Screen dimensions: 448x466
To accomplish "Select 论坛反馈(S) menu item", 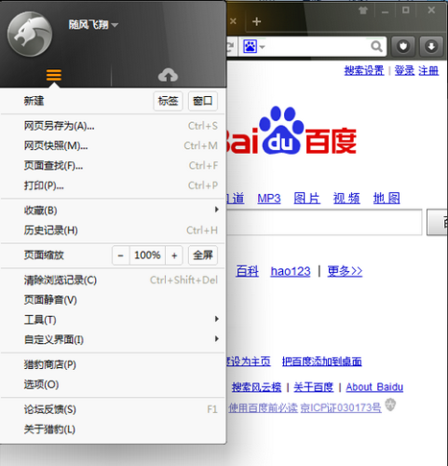I will 113,409.
